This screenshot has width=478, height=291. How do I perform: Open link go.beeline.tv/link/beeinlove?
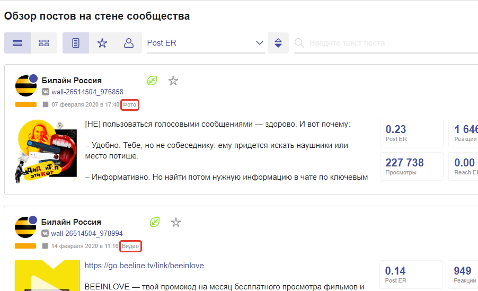coord(144,266)
